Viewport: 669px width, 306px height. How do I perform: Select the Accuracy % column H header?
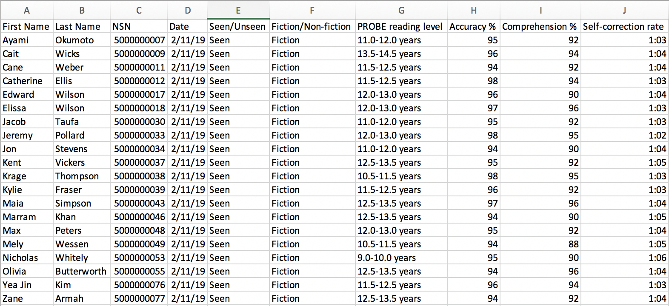[473, 10]
